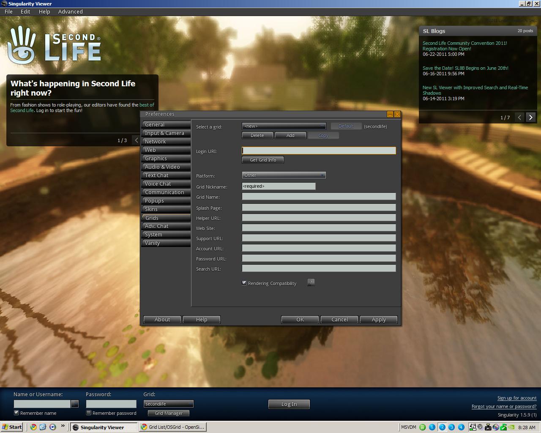Open the volume control in the system tray
Viewport: 541px width, 433px height.
click(480, 427)
